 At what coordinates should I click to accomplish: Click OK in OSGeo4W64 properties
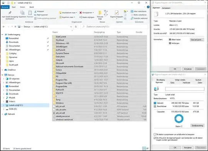(175, 69)
